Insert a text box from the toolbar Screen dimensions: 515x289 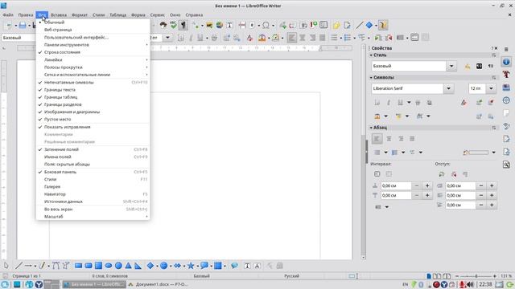click(229, 25)
